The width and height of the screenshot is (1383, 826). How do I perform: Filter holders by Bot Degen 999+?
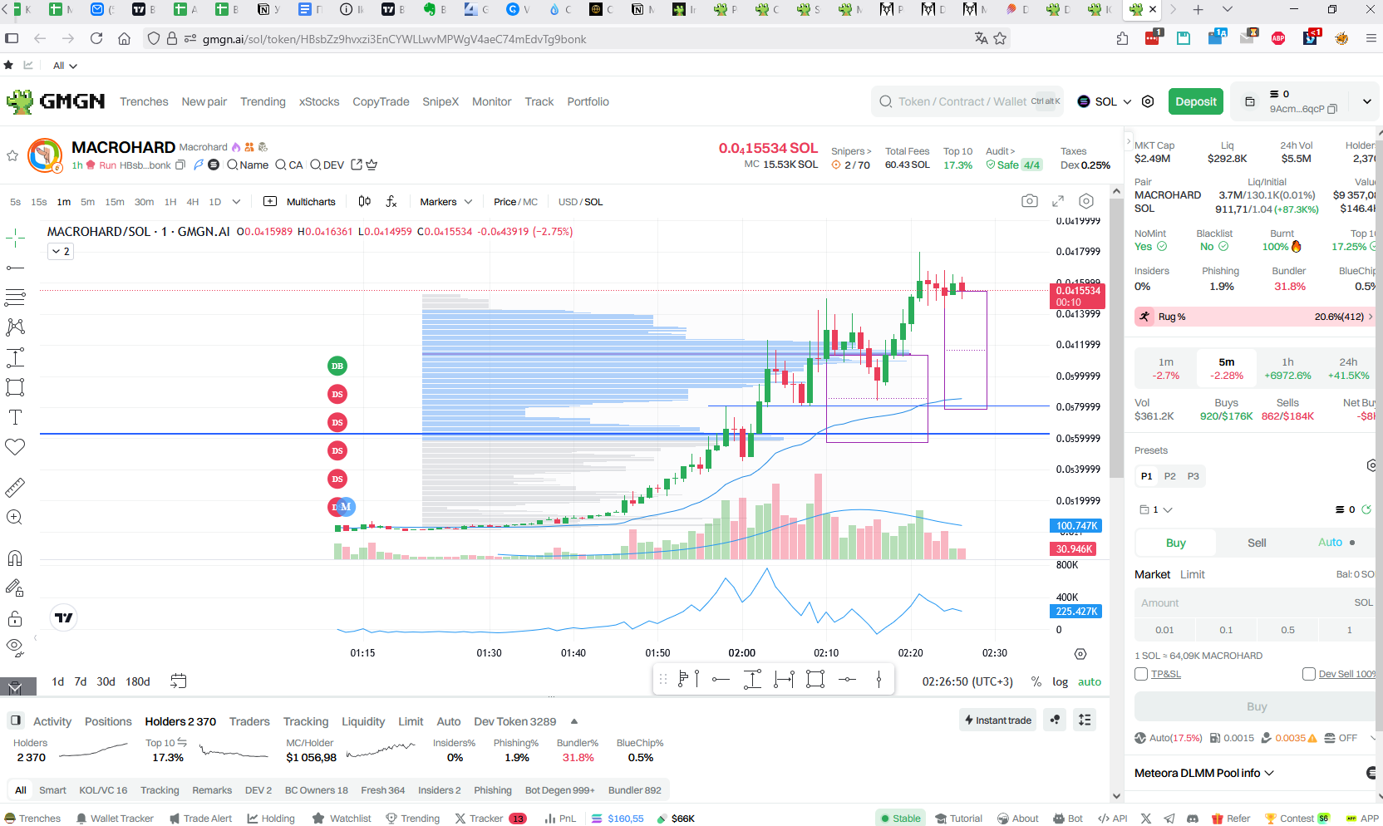point(559,790)
